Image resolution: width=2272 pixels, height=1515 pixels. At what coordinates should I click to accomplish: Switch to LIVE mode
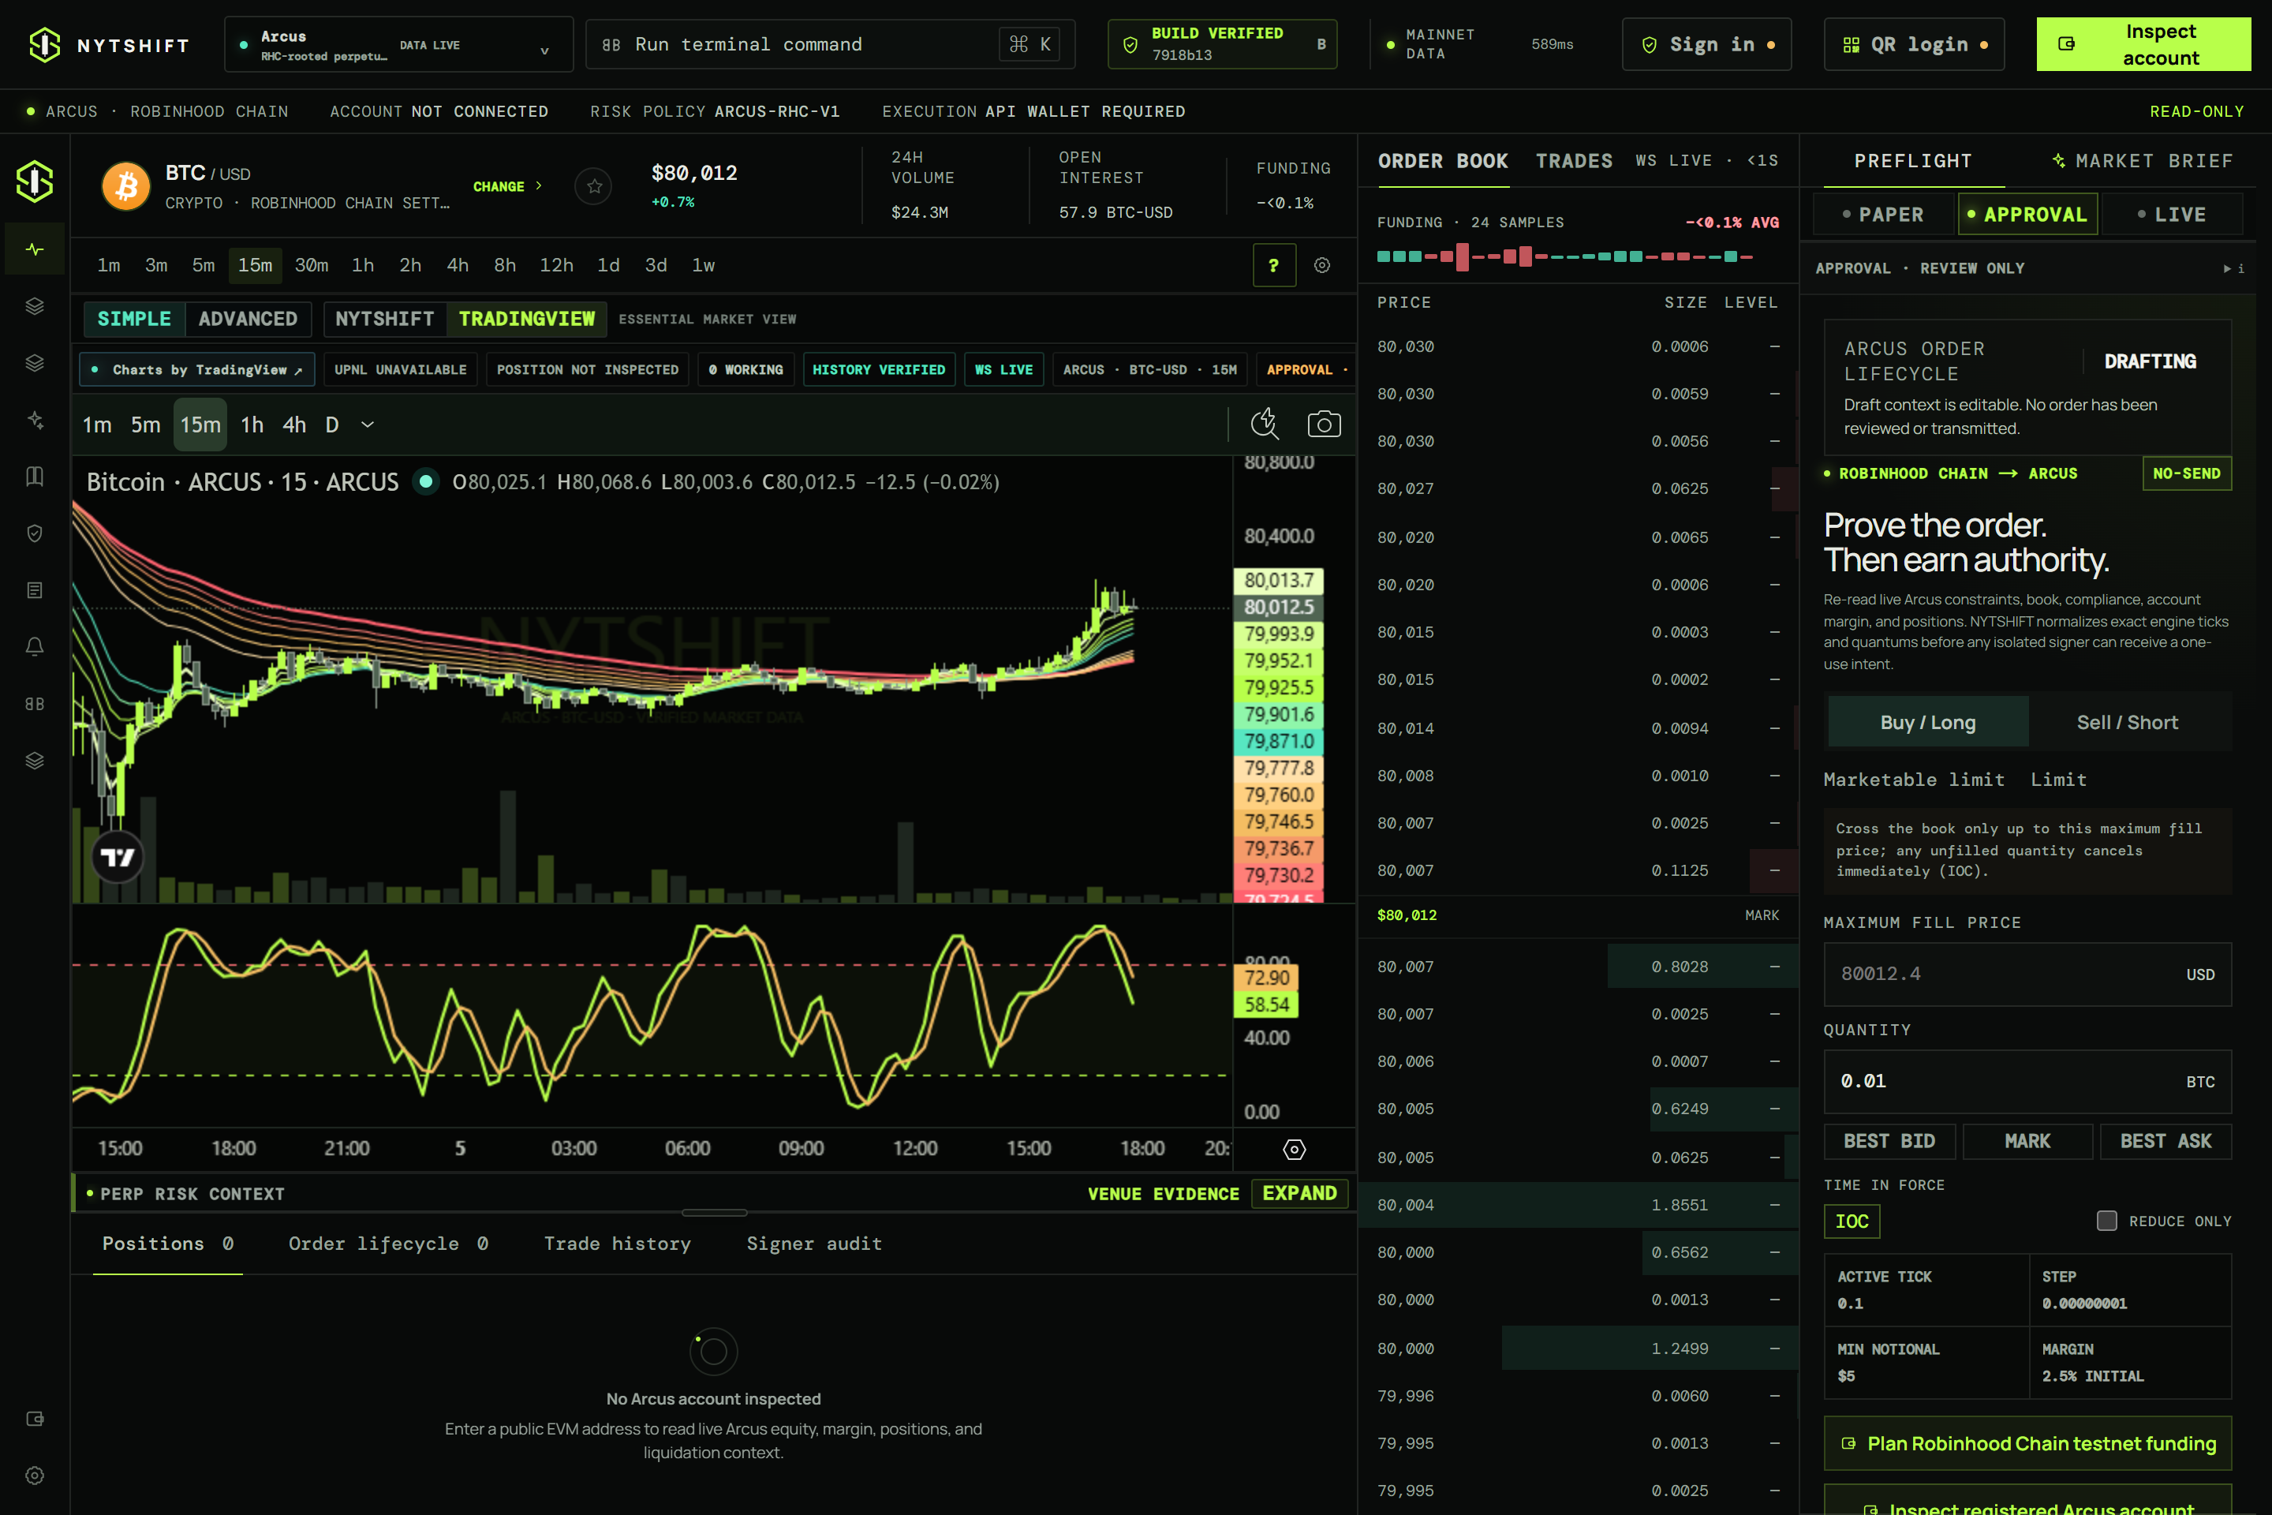coord(2173,215)
